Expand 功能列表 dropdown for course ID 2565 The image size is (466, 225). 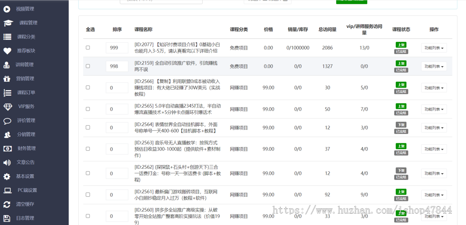click(x=434, y=109)
